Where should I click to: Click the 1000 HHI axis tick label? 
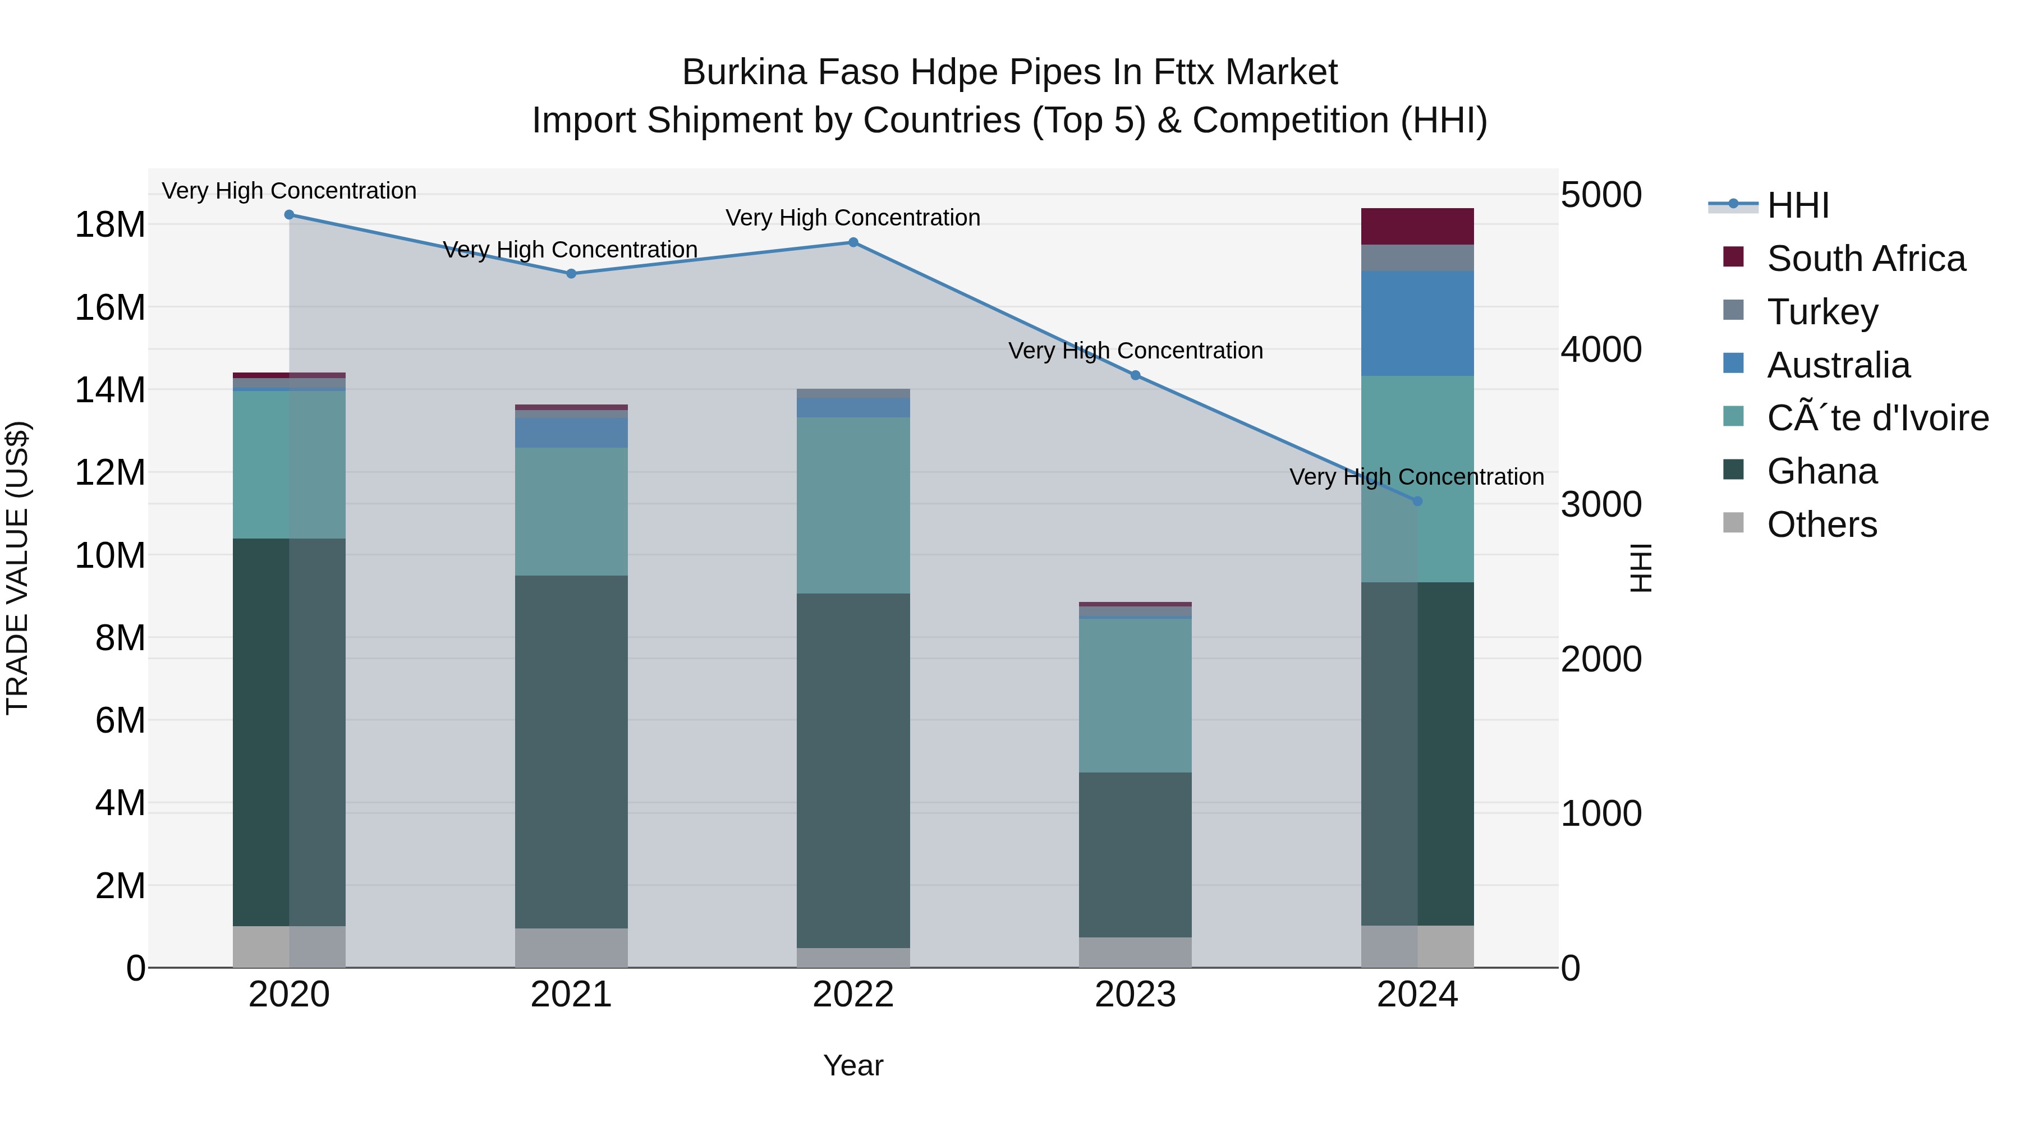pos(1601,814)
